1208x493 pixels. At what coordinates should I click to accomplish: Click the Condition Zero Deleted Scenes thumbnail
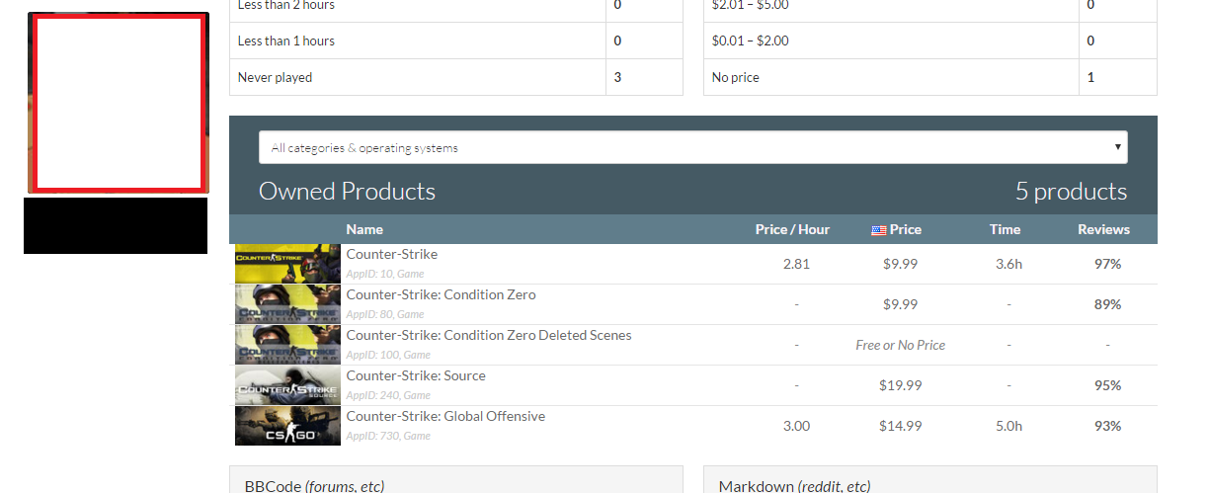pos(287,345)
